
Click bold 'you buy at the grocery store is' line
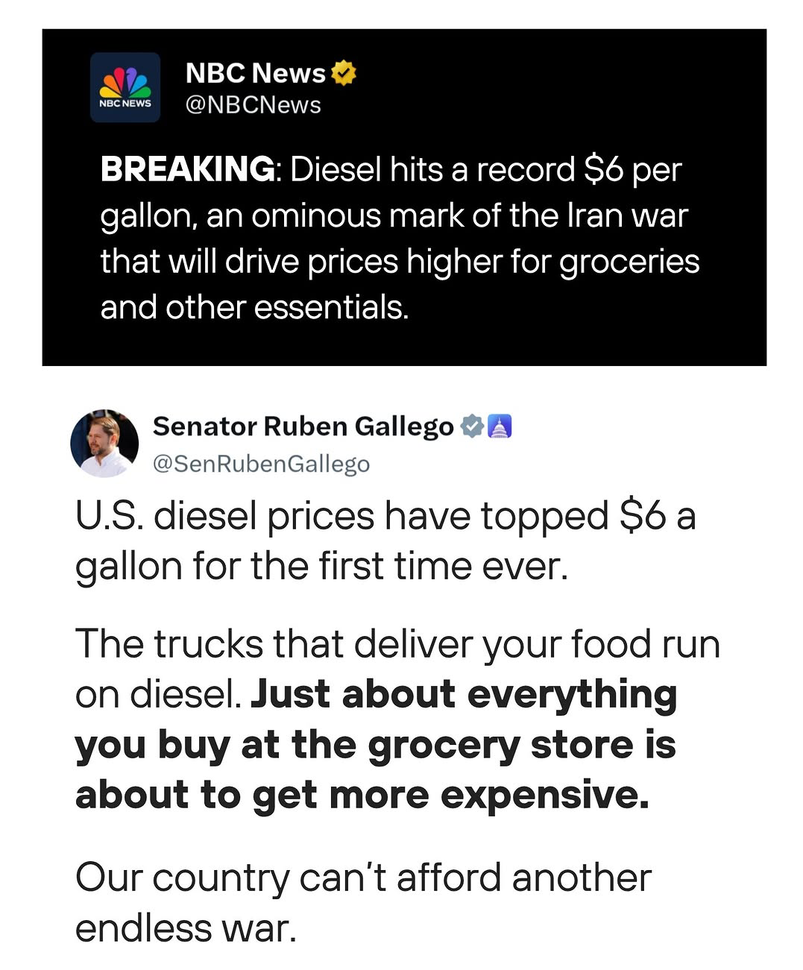coord(375,745)
